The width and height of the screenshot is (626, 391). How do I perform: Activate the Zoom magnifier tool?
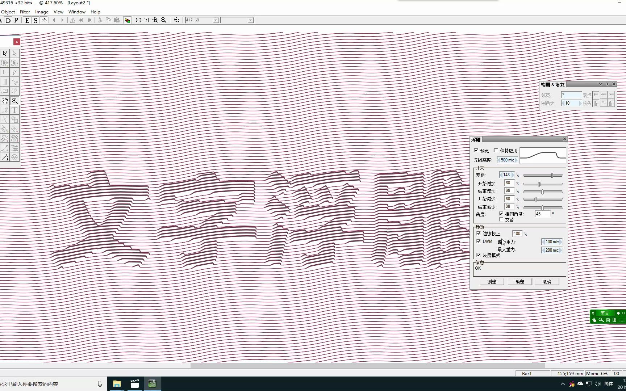tap(15, 101)
